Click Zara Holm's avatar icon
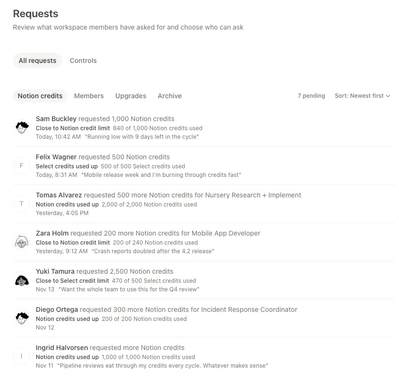399x381 pixels. (x=21, y=242)
